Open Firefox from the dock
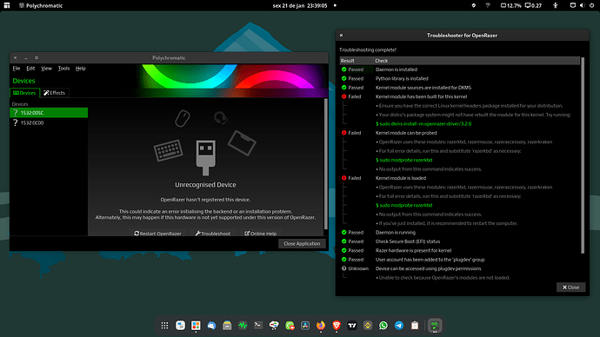Image resolution: width=600 pixels, height=337 pixels. [x=321, y=326]
